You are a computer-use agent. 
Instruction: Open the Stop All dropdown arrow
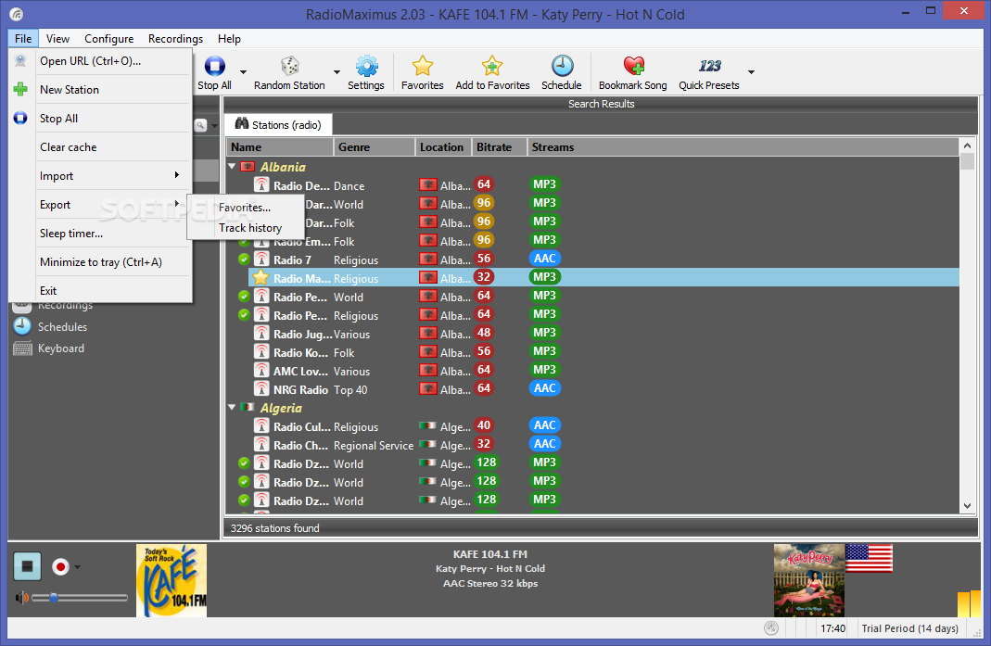243,71
